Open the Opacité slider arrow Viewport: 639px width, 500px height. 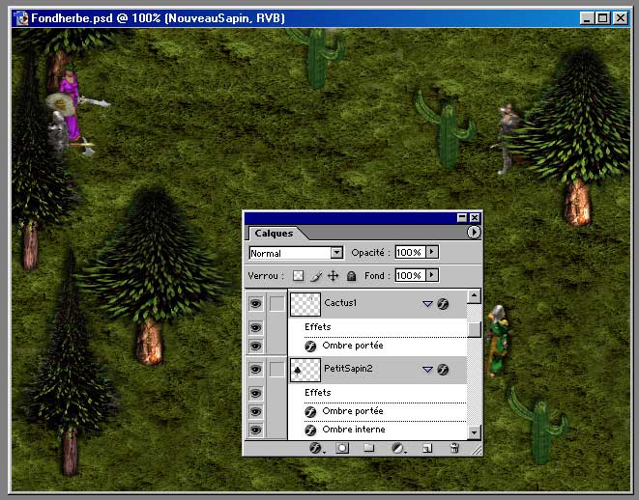432,252
